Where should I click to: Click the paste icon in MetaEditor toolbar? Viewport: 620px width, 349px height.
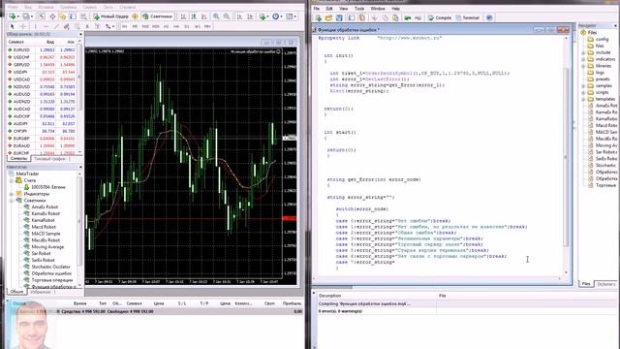click(x=395, y=17)
